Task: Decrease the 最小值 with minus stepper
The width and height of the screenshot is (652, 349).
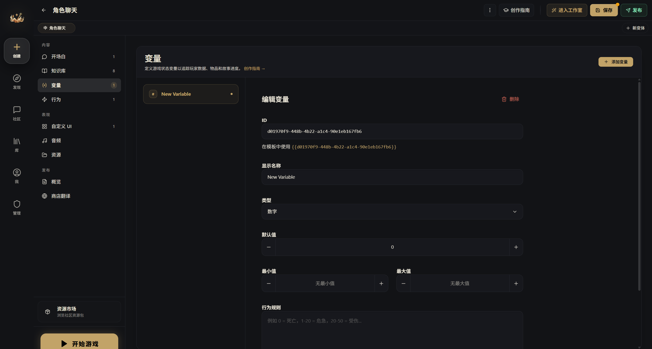Action: pyautogui.click(x=269, y=283)
